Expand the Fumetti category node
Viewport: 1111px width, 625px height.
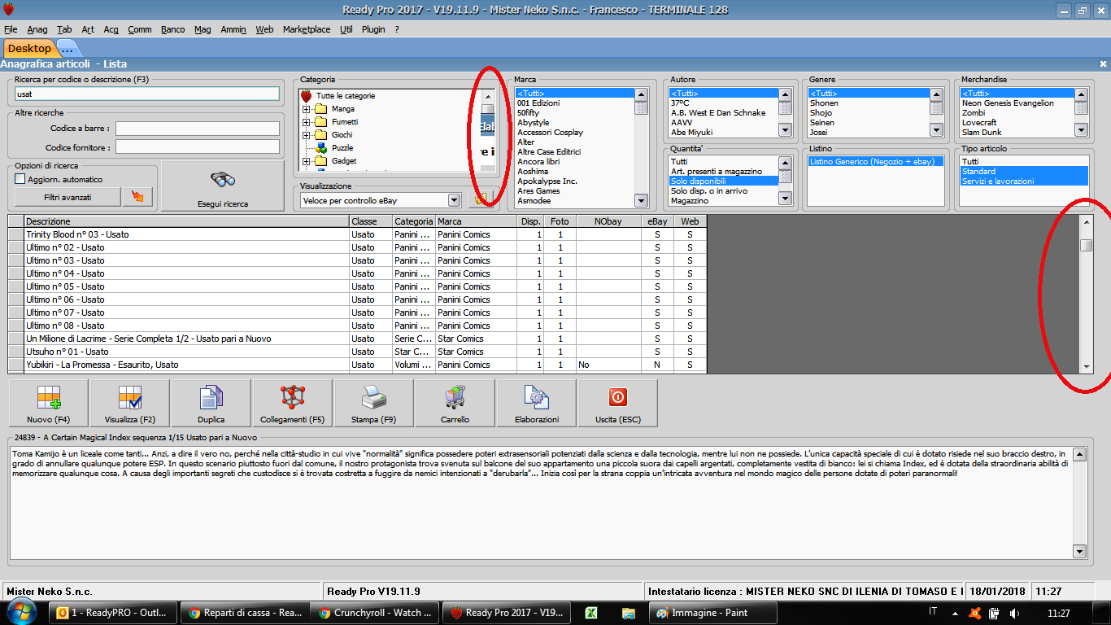point(307,122)
